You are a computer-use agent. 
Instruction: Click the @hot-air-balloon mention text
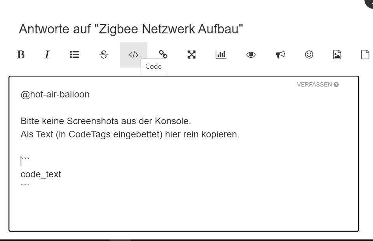(55, 95)
